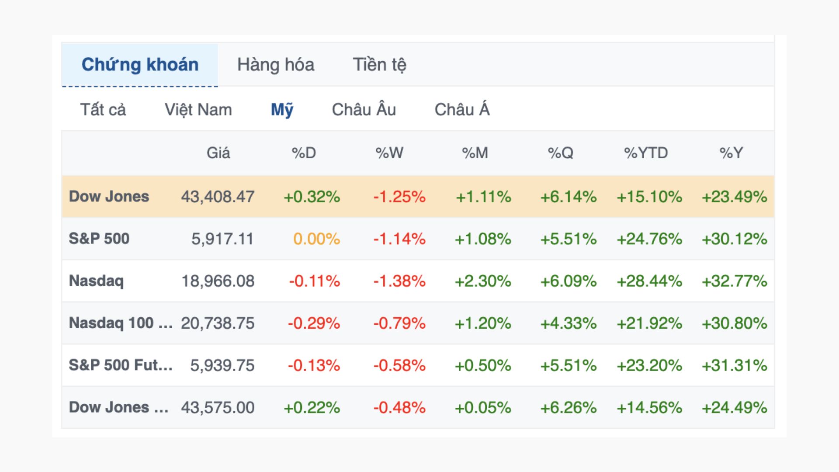
Task: Click the daily change +0.32%
Action: click(x=312, y=197)
